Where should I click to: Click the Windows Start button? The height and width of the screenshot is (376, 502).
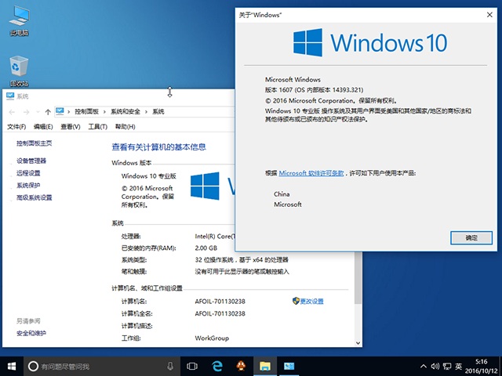tap(11, 366)
